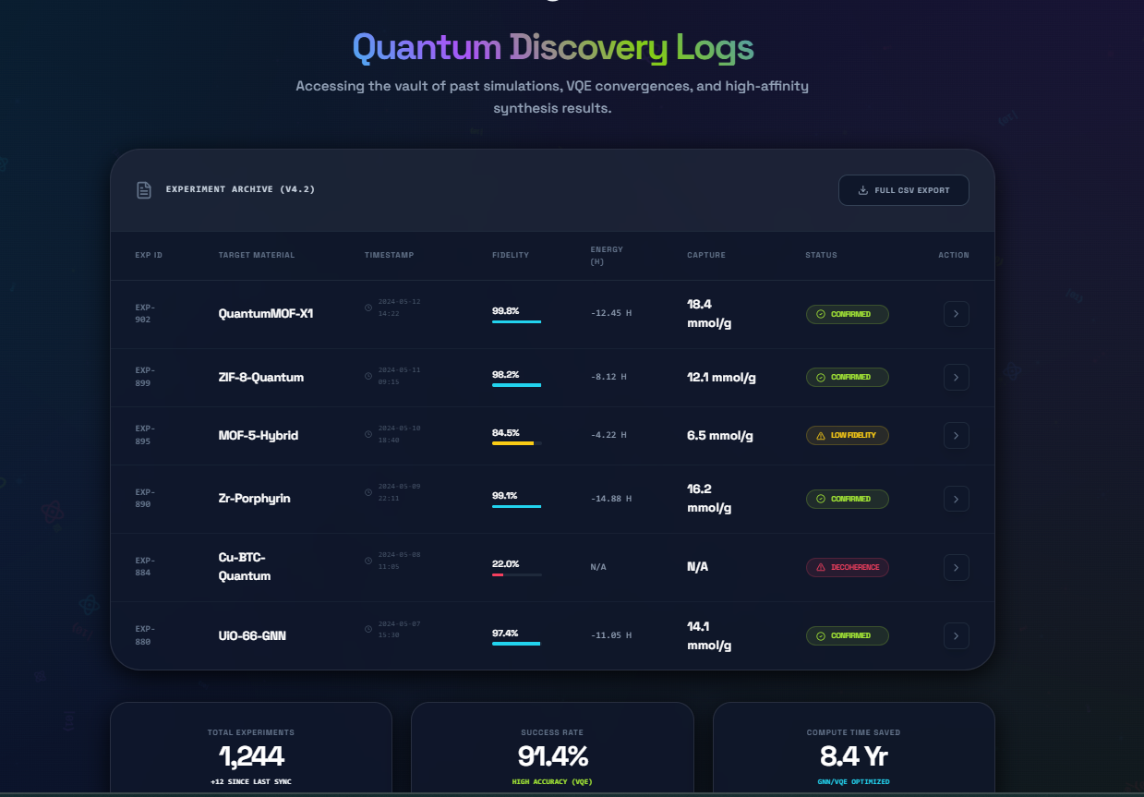Click the download icon in CSV export button
This screenshot has height=797, width=1144.
[x=863, y=190]
